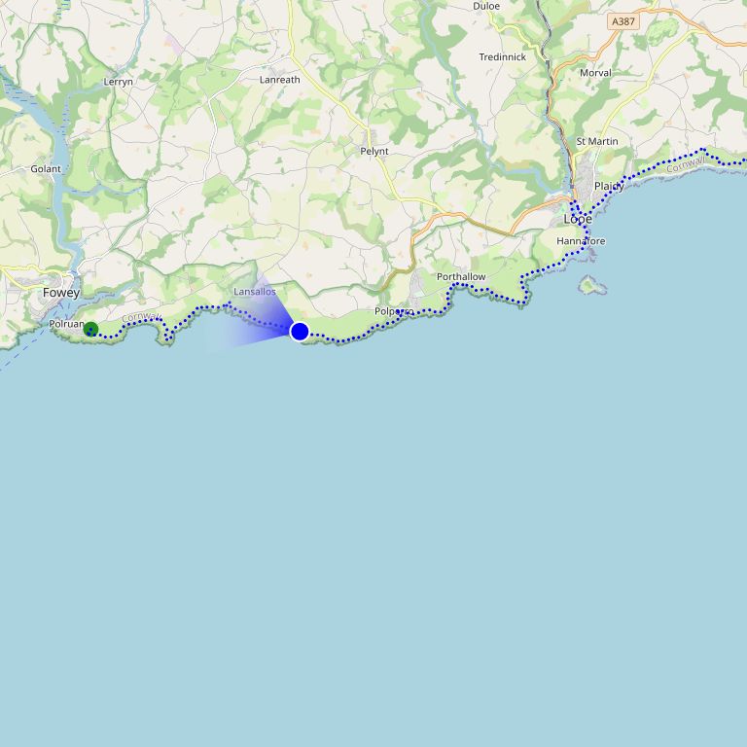This screenshot has width=747, height=747.
Task: Select the Plaidy label east of Looe
Action: (x=609, y=187)
